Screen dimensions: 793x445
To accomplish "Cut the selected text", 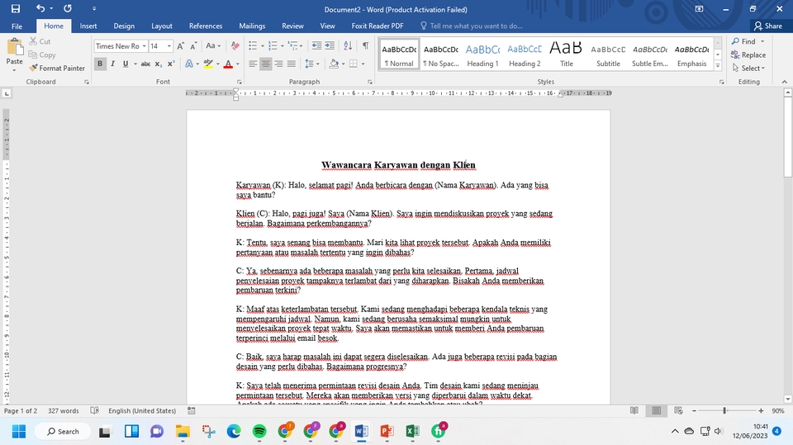I will 40,41.
